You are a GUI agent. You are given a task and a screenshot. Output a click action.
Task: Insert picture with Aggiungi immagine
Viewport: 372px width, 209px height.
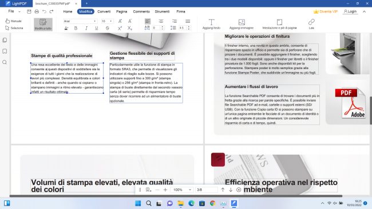pyautogui.click(x=242, y=24)
